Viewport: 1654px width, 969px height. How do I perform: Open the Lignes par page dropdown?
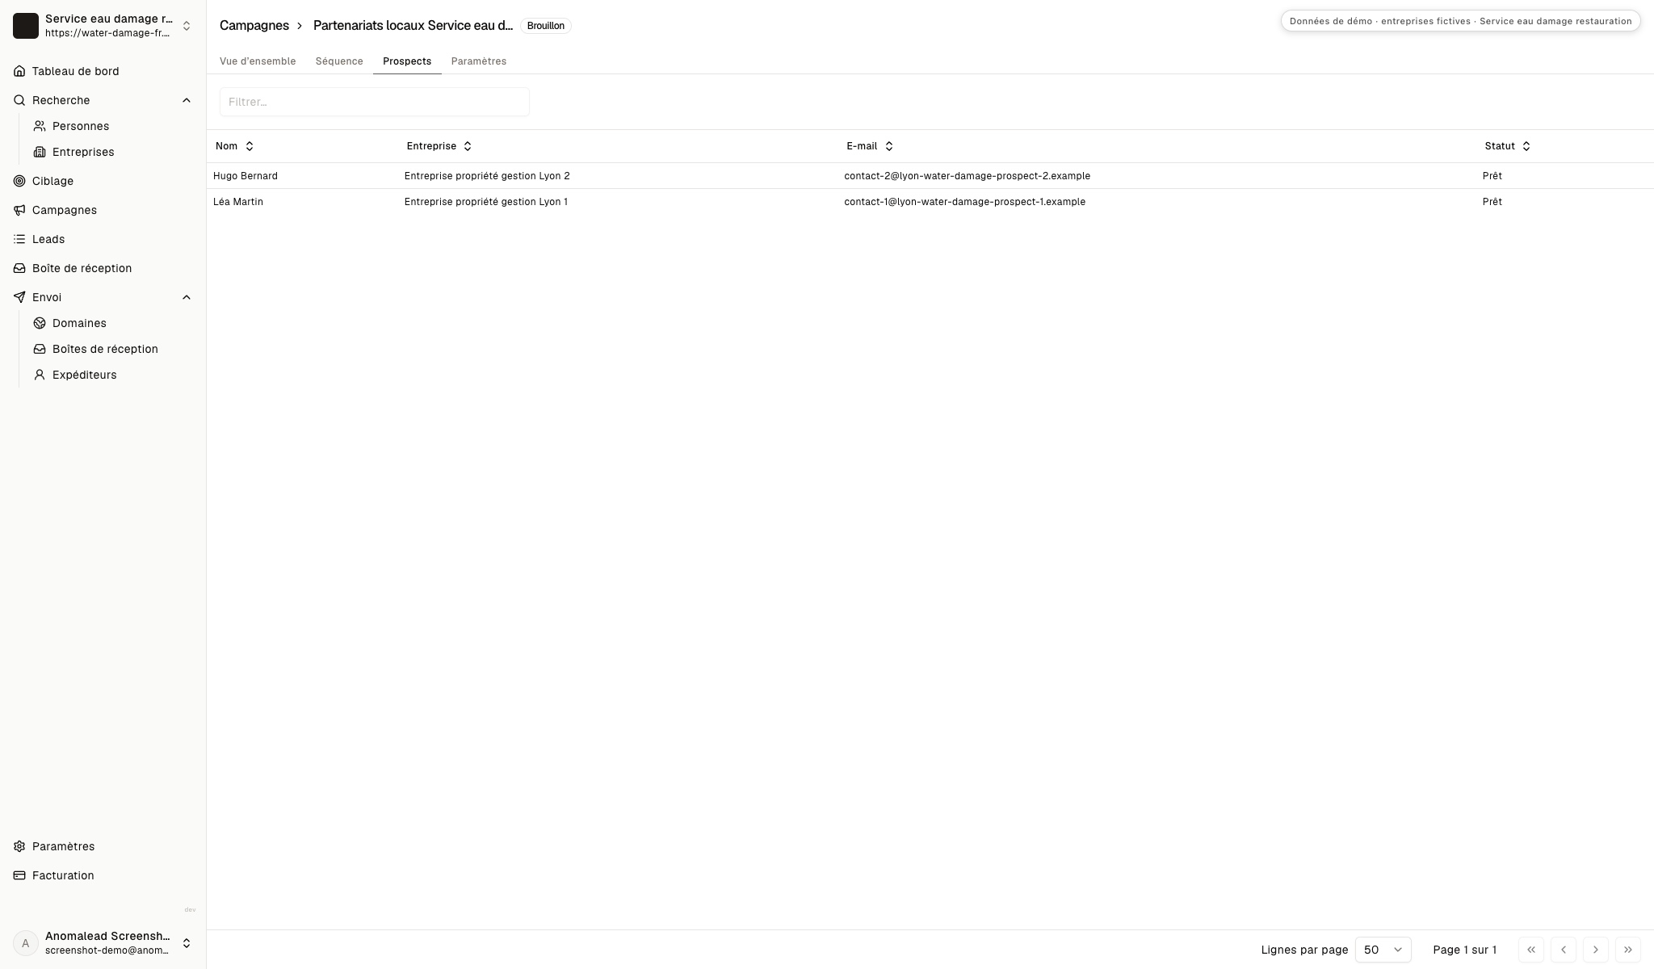click(1383, 950)
